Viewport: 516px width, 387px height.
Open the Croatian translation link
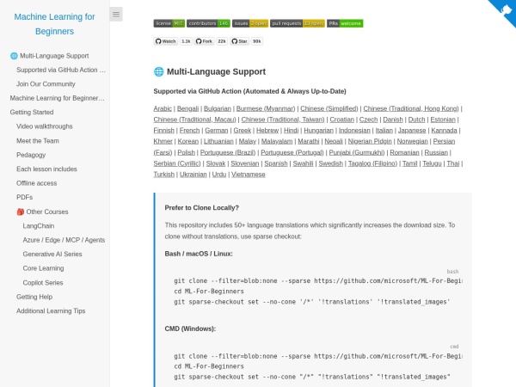(x=342, y=120)
